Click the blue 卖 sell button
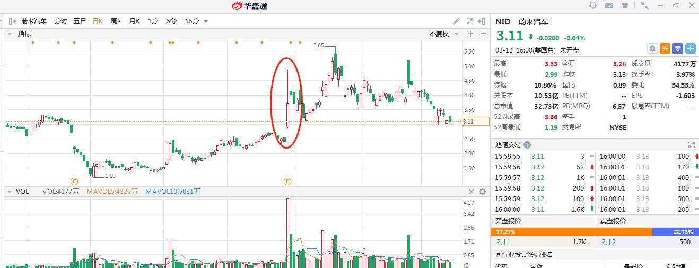Viewport: 699px width, 268px height. pos(678,48)
